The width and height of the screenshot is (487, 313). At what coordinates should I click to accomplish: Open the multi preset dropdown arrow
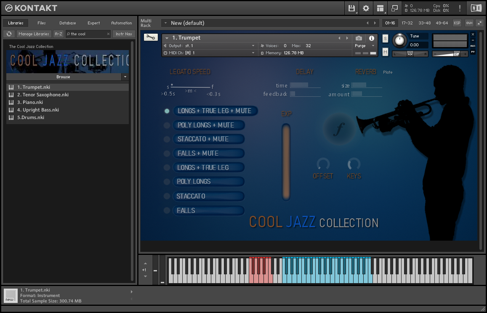click(165, 23)
